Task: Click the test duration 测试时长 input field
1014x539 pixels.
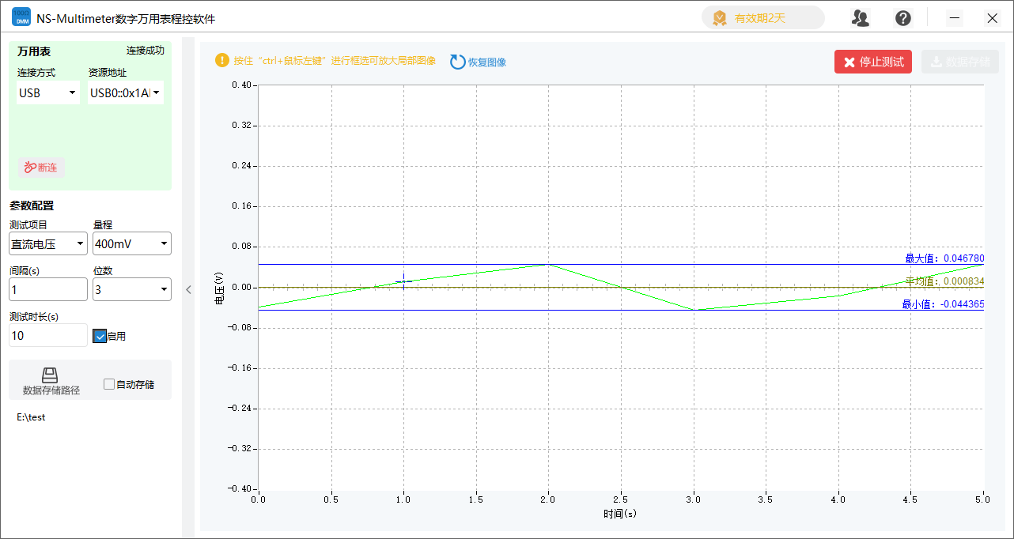Action: [48, 335]
